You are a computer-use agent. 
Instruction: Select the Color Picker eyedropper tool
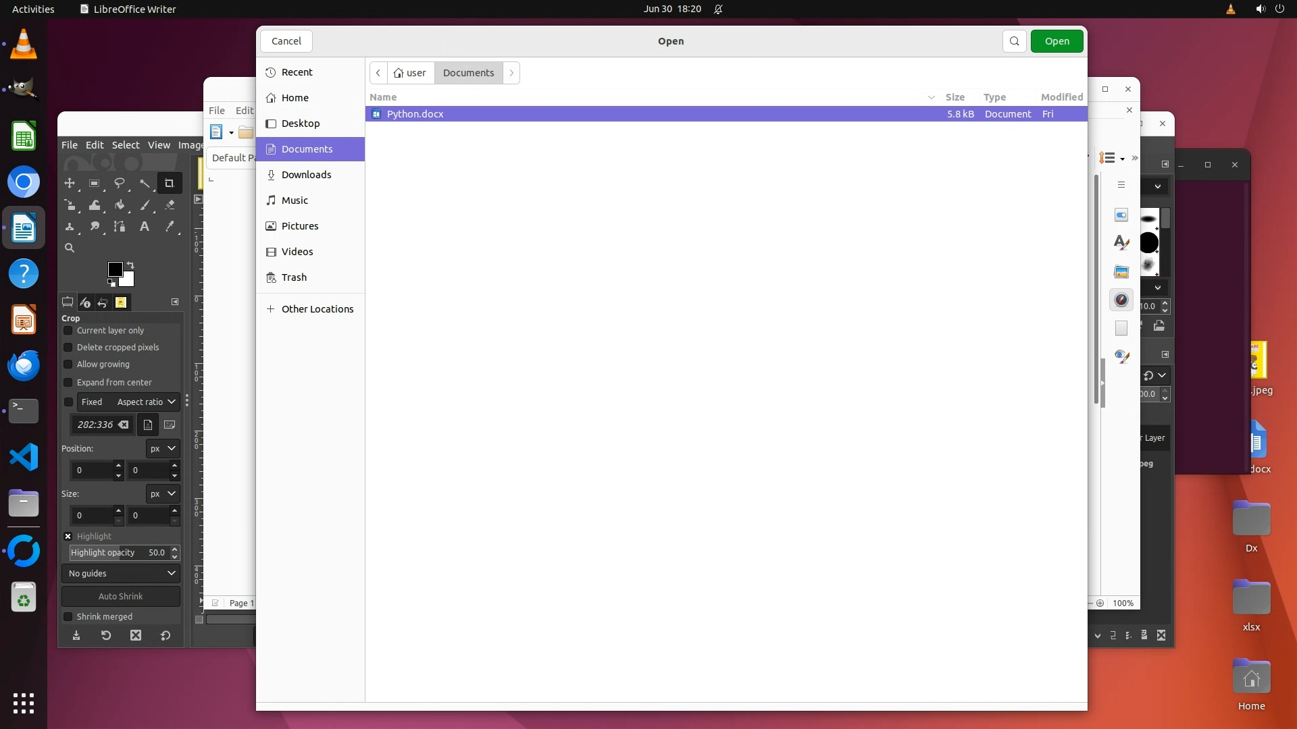(x=170, y=227)
